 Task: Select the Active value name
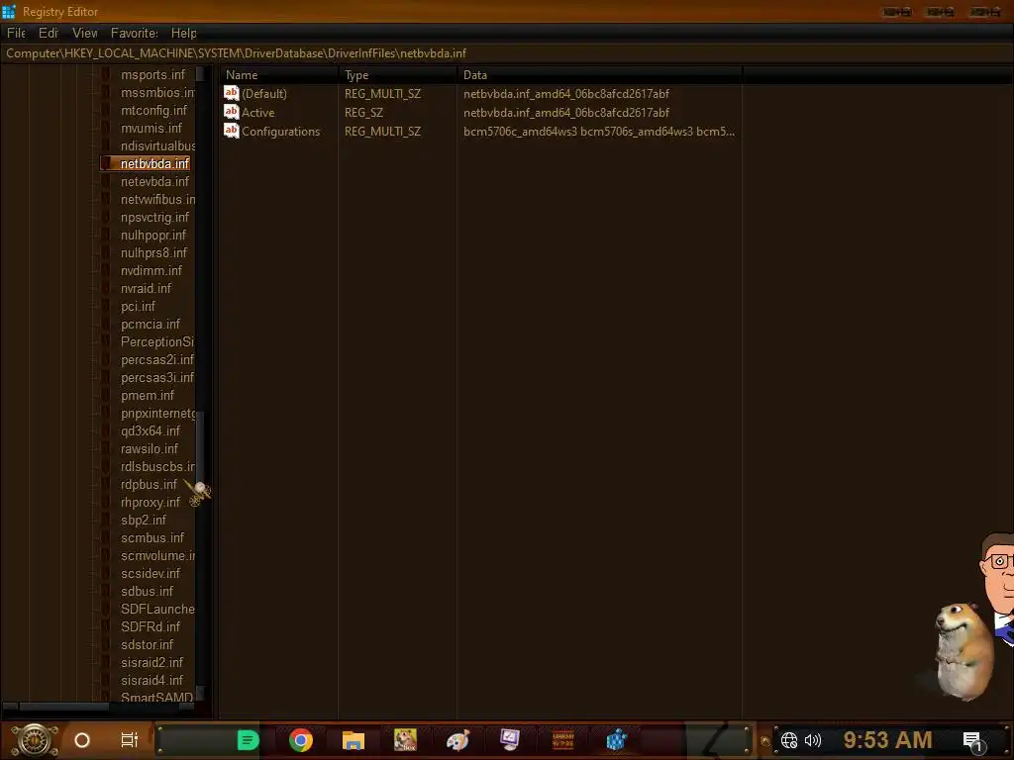click(x=258, y=113)
